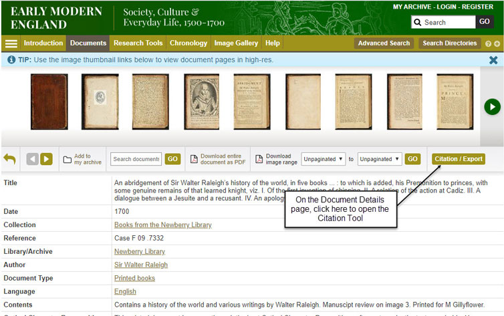Open the Princes page thumbnail

point(455,102)
